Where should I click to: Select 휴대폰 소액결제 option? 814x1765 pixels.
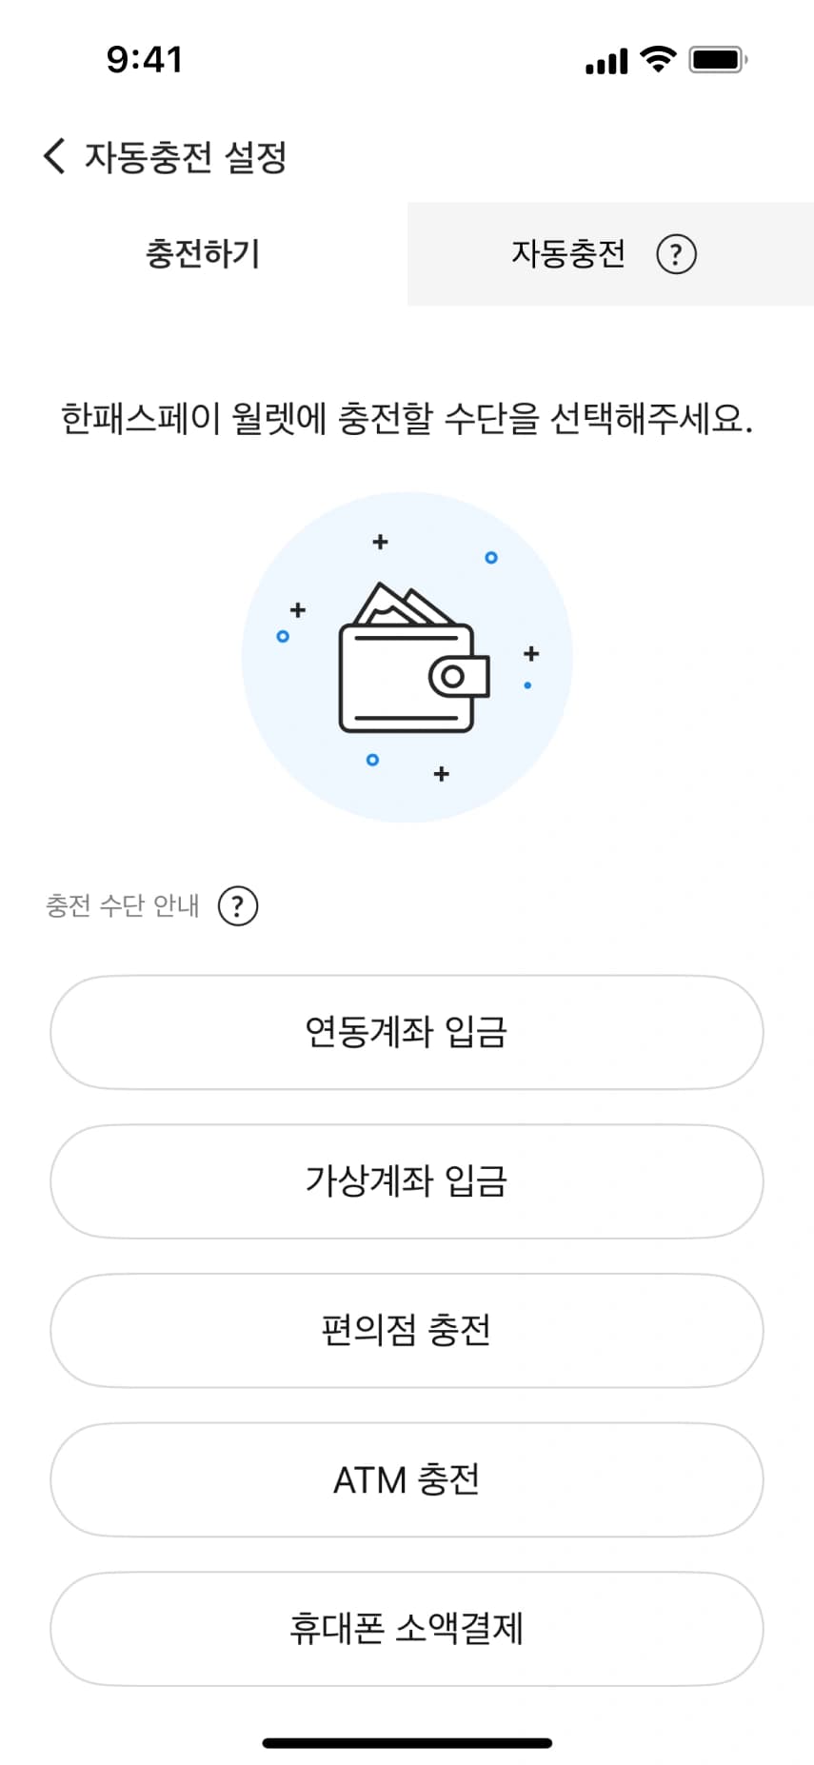point(407,1628)
